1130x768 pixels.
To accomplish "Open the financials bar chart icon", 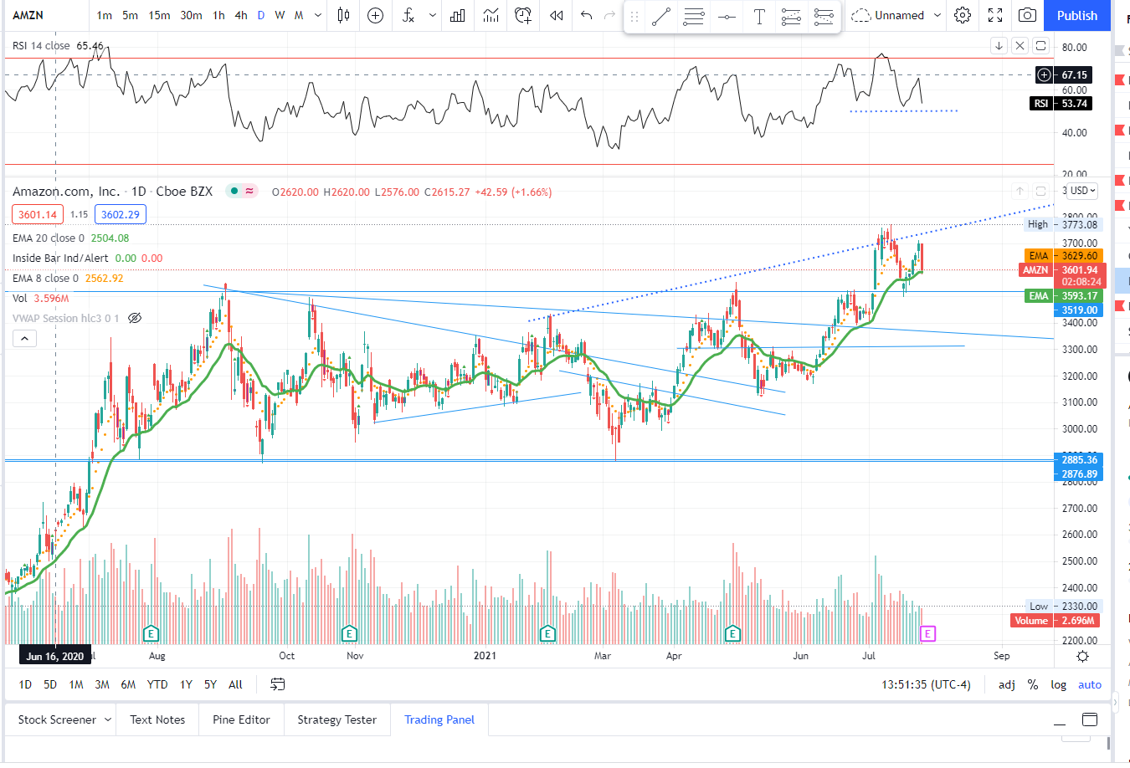I will (458, 15).
